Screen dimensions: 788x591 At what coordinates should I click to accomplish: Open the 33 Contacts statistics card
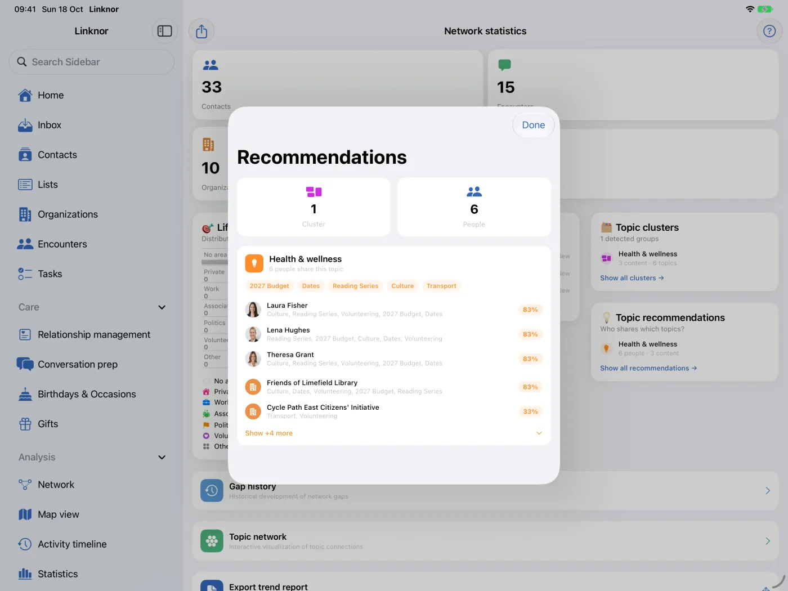[338, 84]
